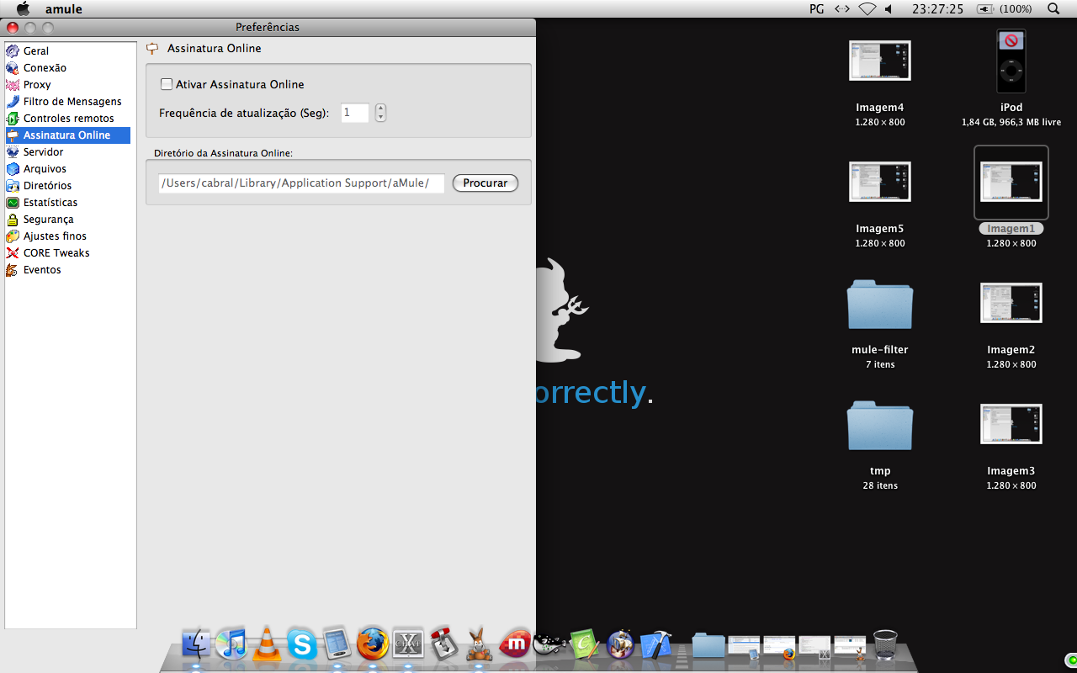
Task: Open Spotlight search magnifier
Action: pyautogui.click(x=1053, y=9)
